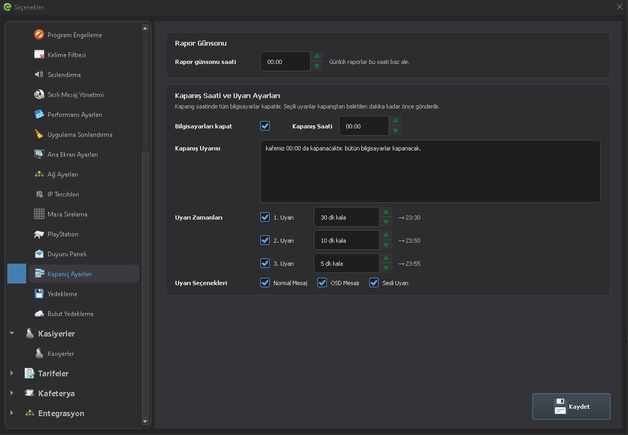Click the Ana Ekran Ayarları monitor icon

39,155
